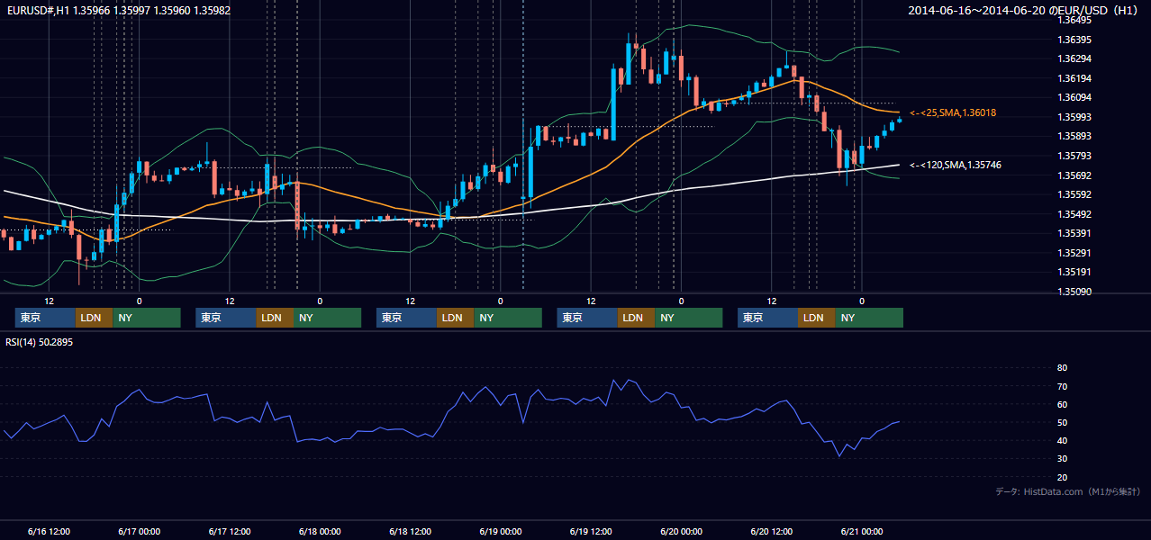The image size is (1151, 540).
Task: Click the 2014-06-16~2014-06-20 date range caption
Action: coord(1024,11)
